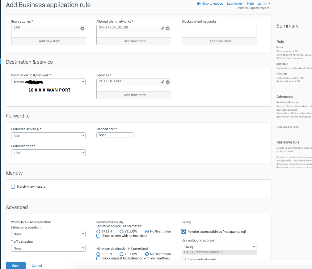This screenshot has height=269, width=312.
Task: Open How-to guides video icon
Action: coord(199,4)
